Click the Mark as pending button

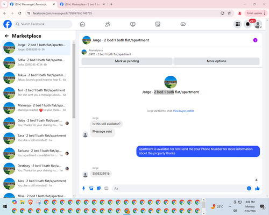pos(127,61)
